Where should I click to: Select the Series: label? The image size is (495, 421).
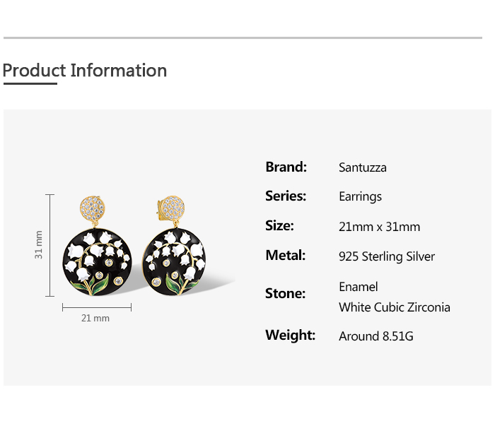(x=286, y=196)
